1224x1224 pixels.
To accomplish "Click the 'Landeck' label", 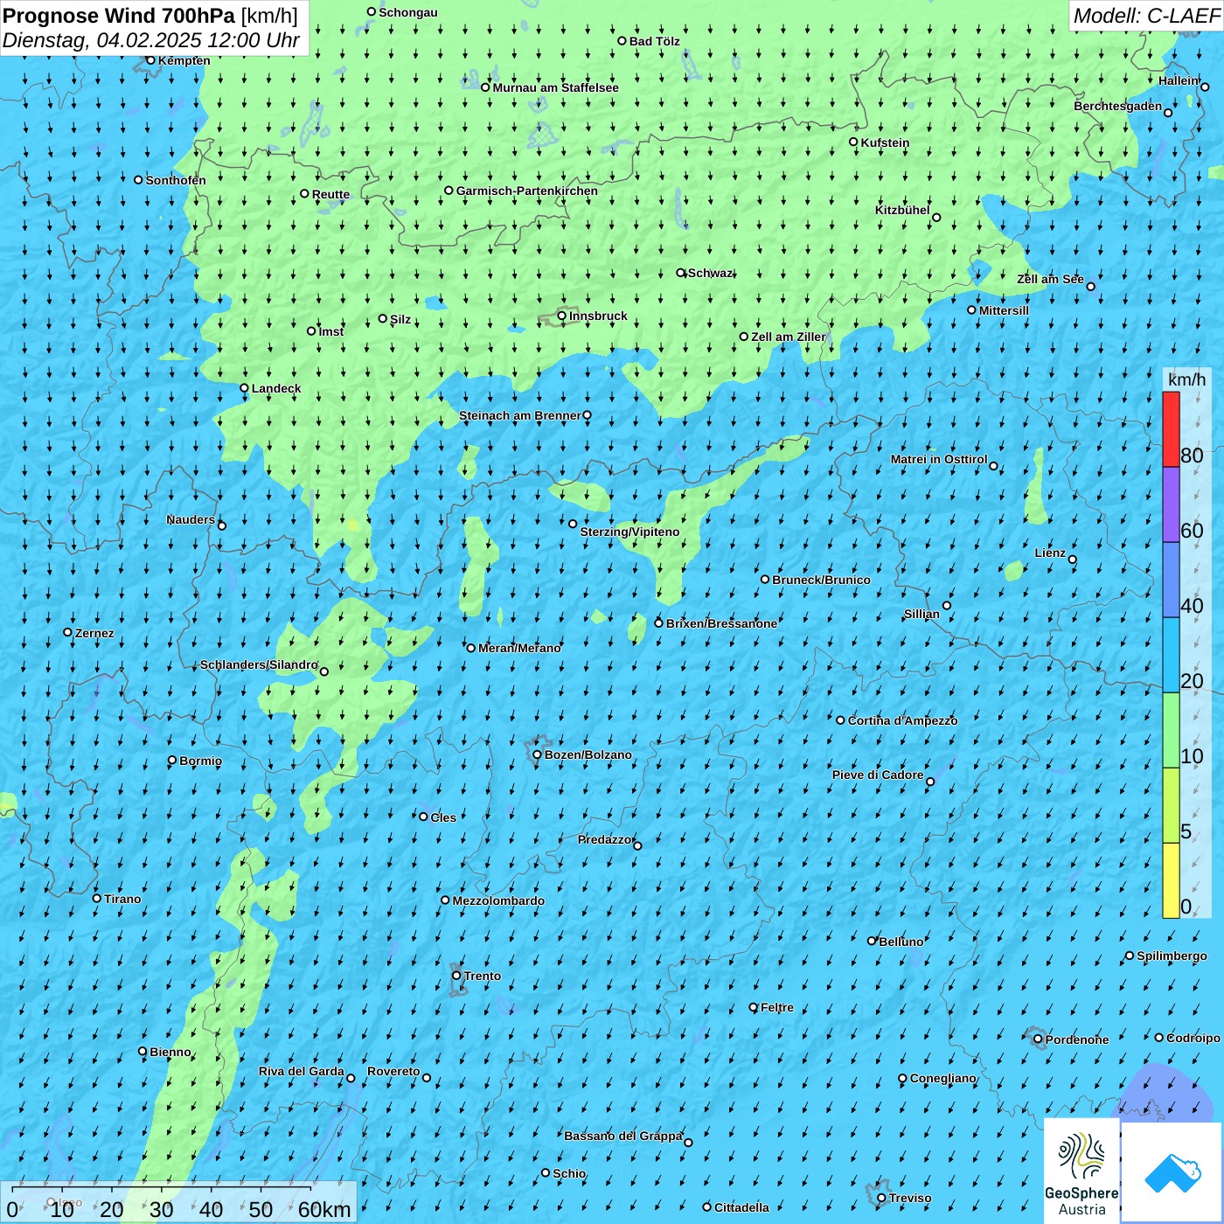I will tap(276, 388).
